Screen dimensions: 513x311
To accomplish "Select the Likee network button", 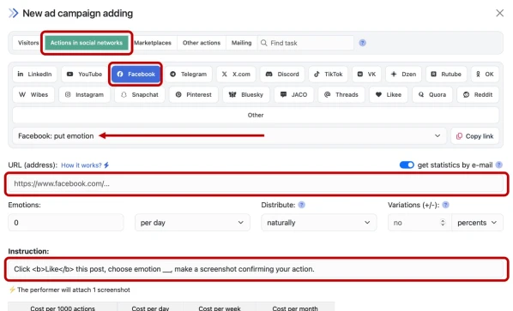I will pyautogui.click(x=389, y=95).
